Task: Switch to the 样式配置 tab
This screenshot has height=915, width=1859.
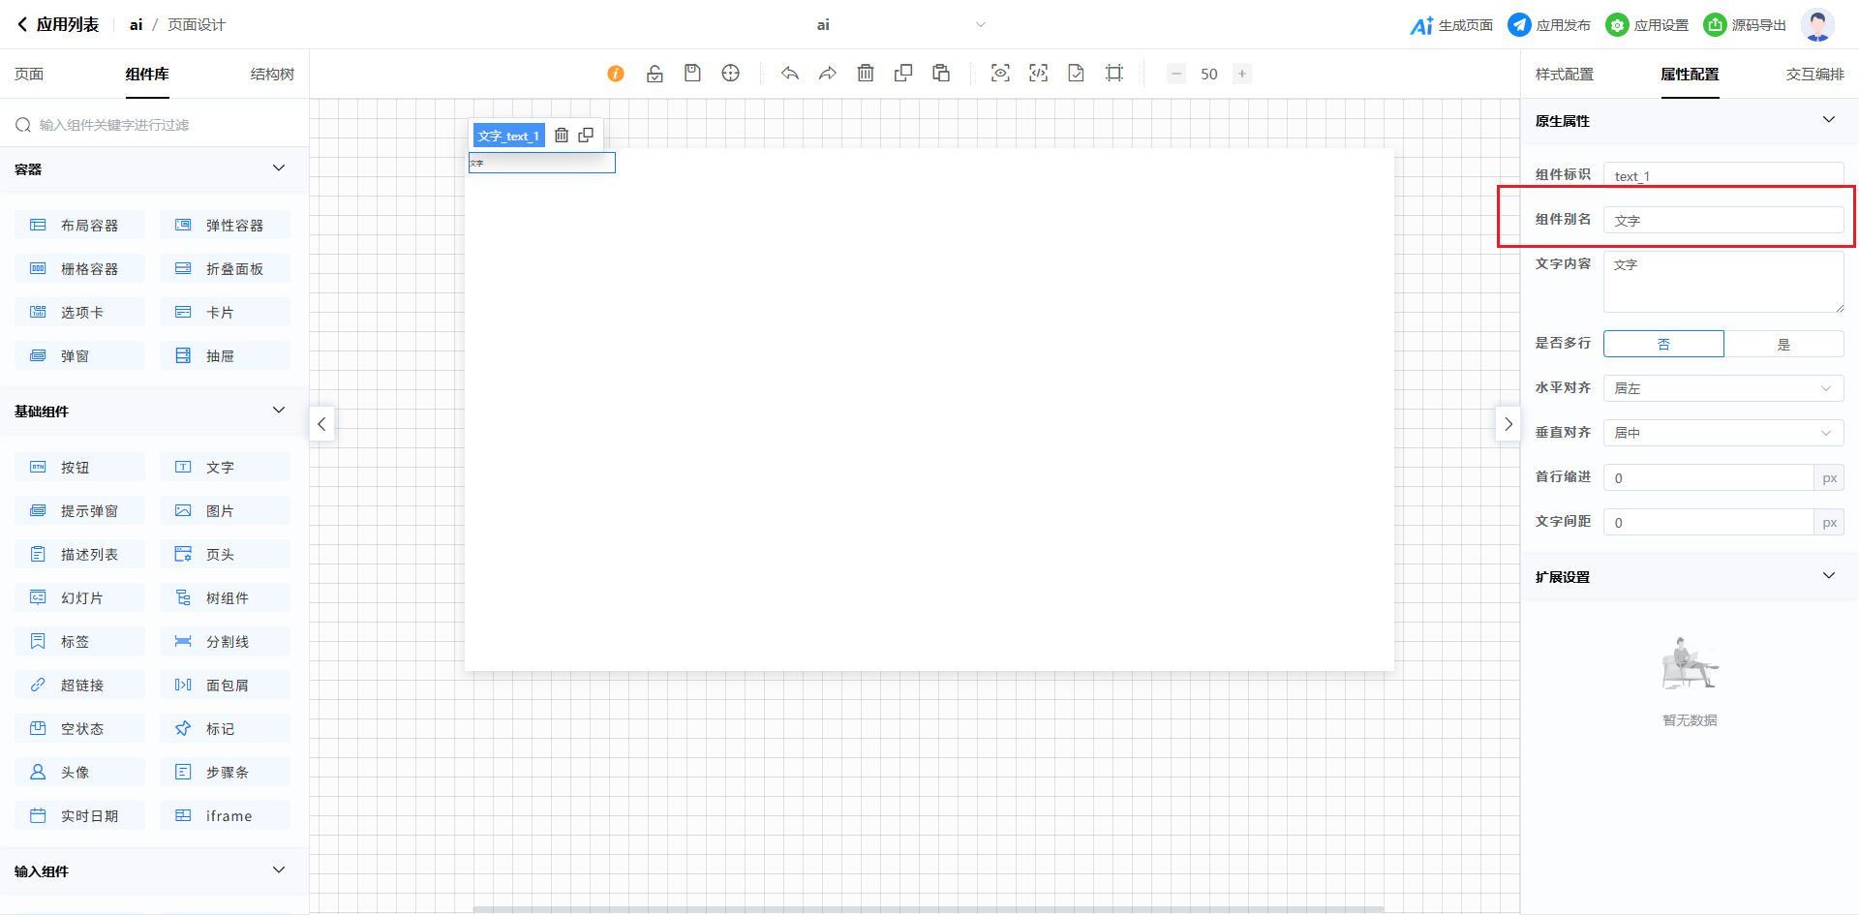Action: (x=1564, y=75)
